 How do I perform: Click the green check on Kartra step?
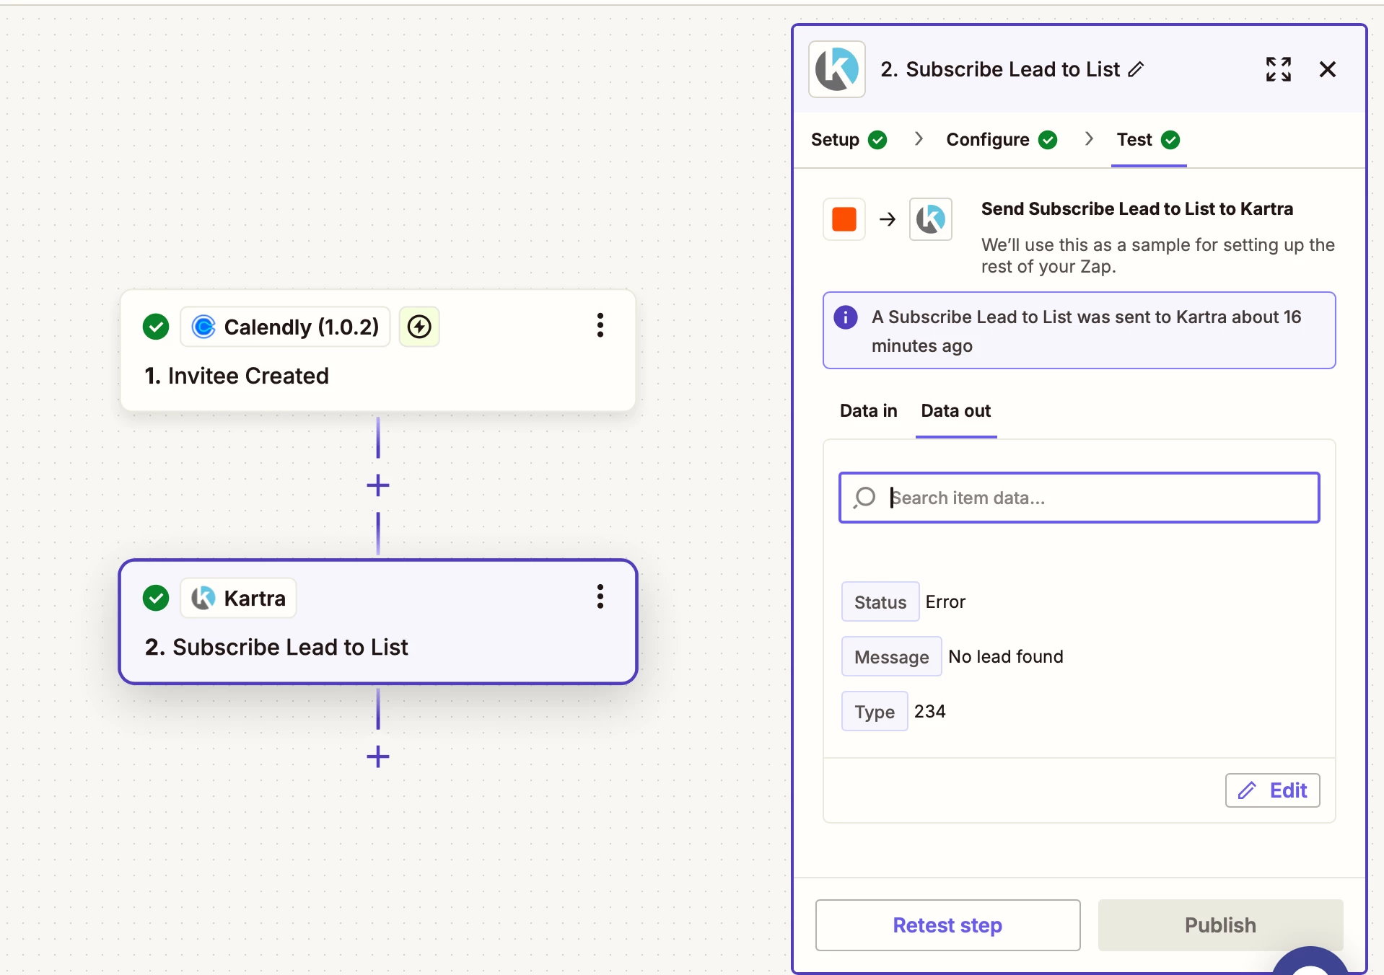(x=156, y=598)
